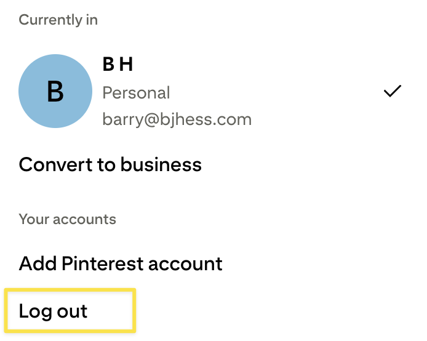Screen dimensions: 427x341
Task: Click the Currently in section heading
Action: tap(58, 20)
